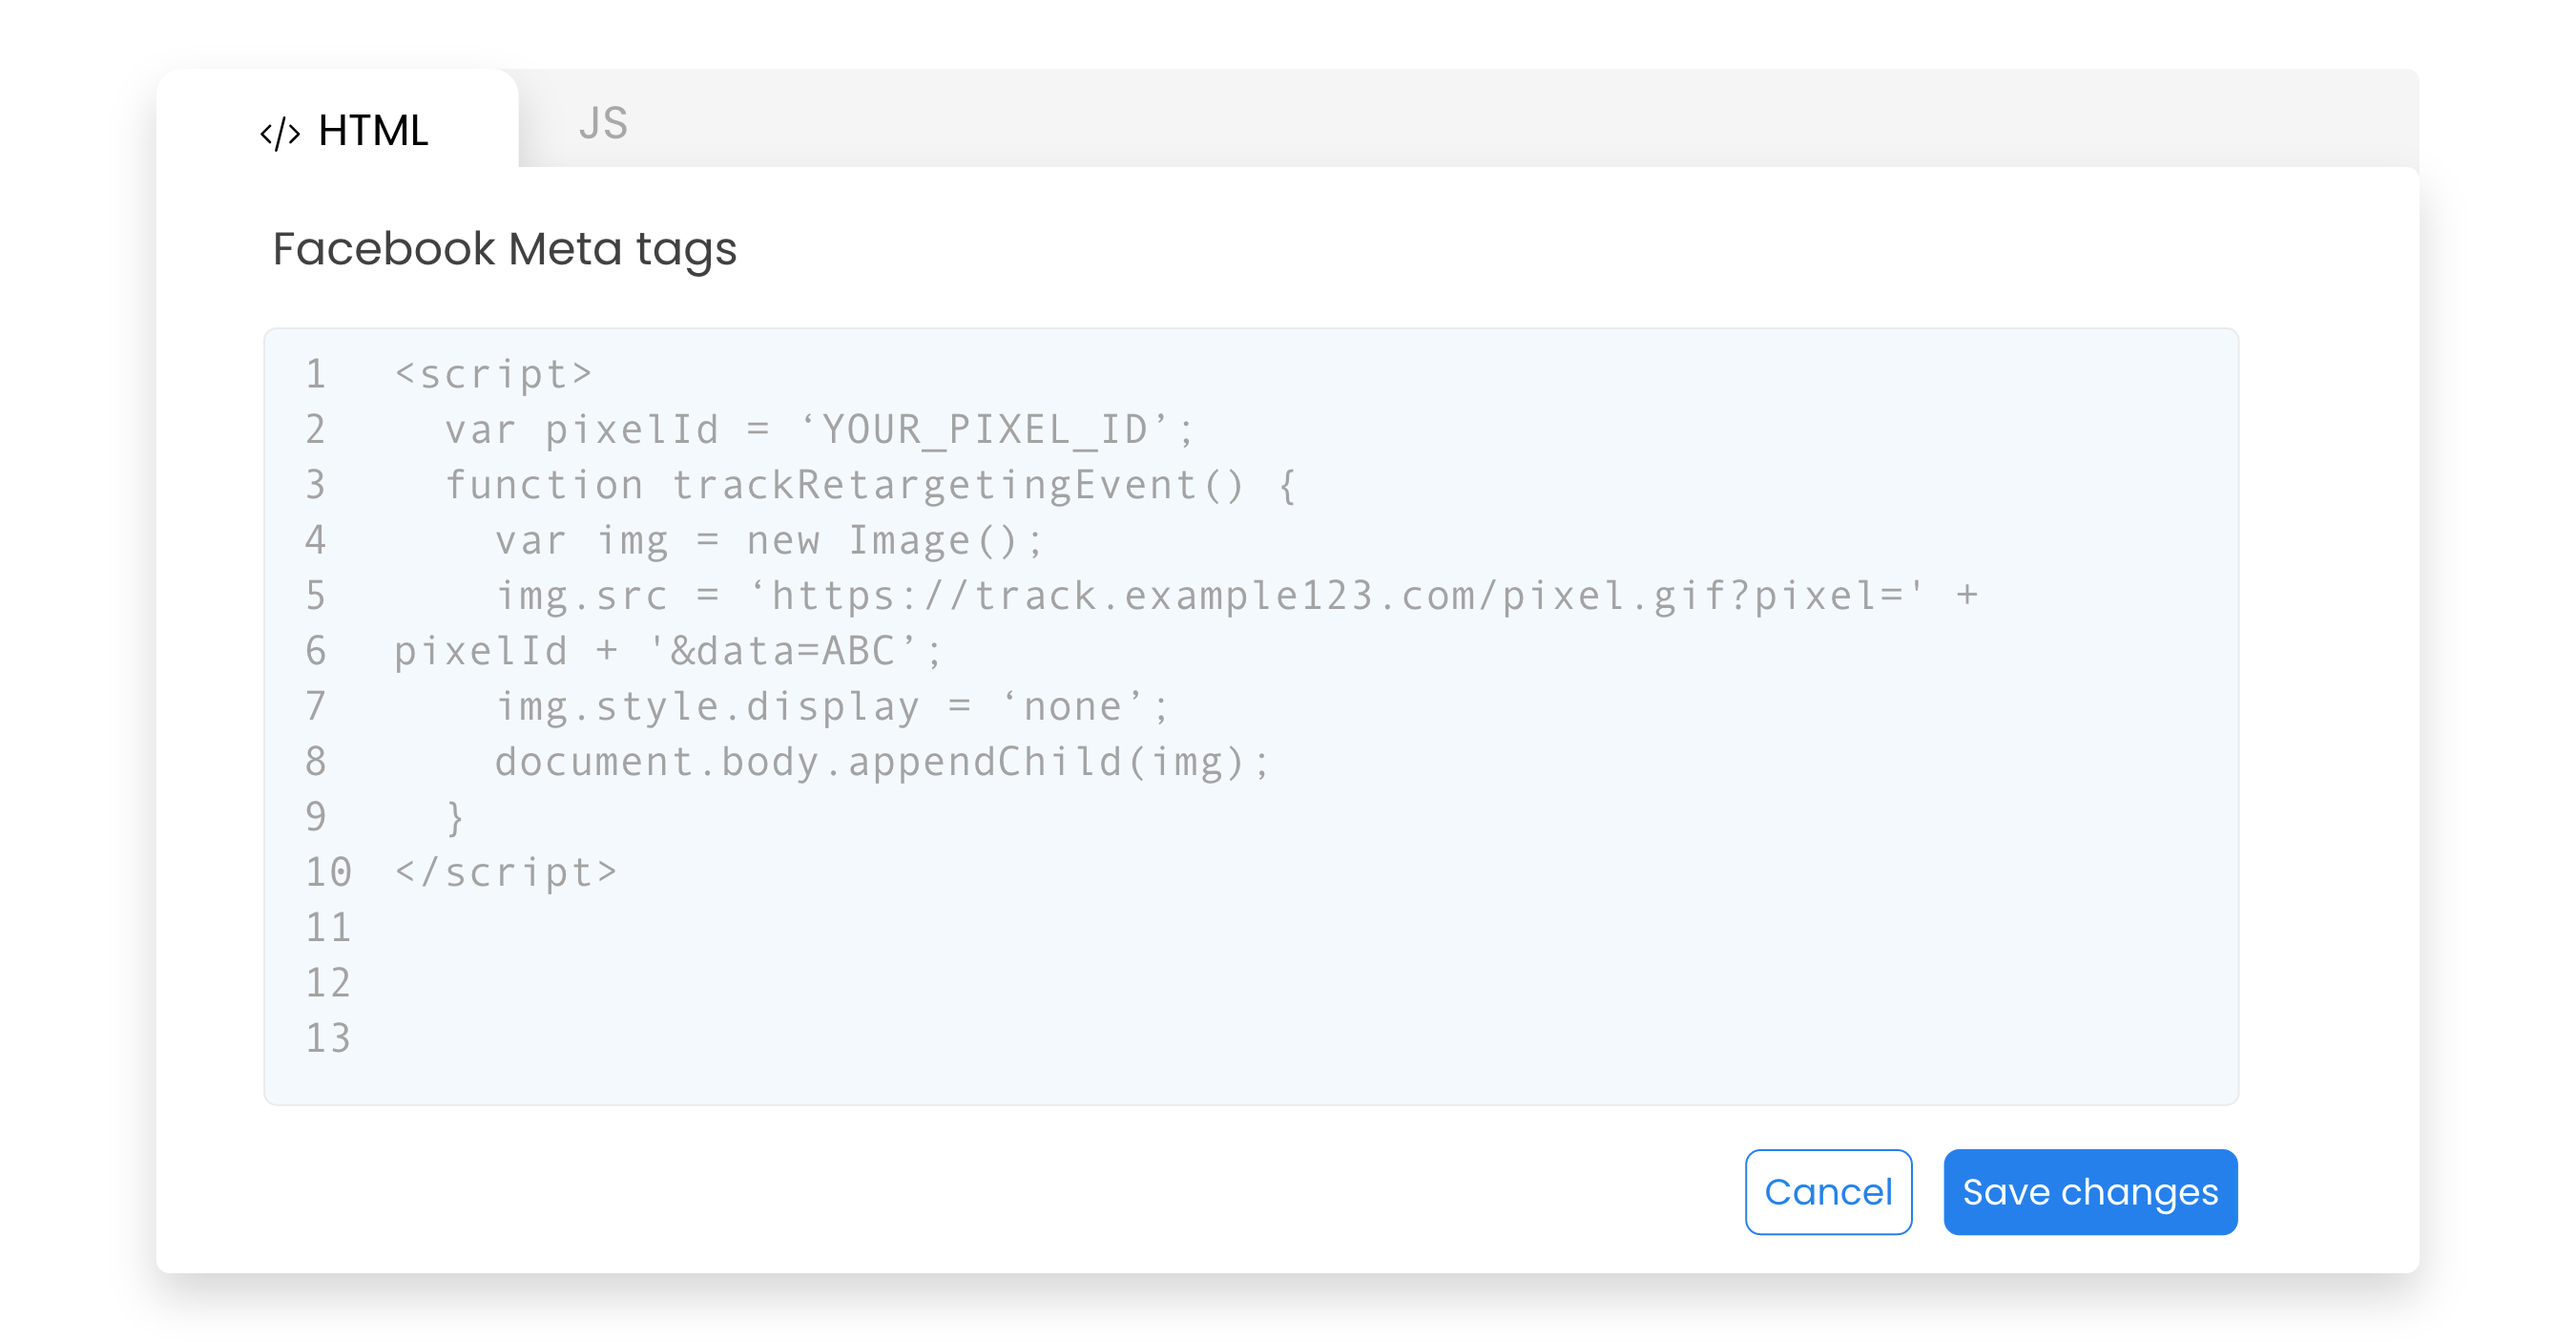Click line number 11 in gutter
Image resolution: width=2576 pixels, height=1342 pixels.
(328, 928)
